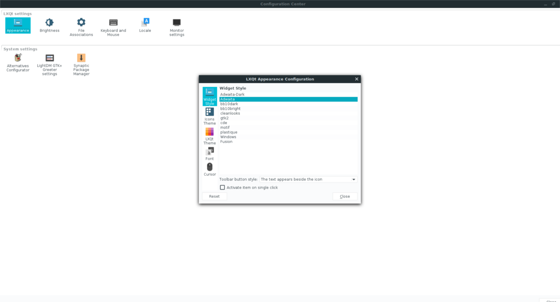Enable Activate item on single click
Screen dimensions: 560x302
(223, 187)
